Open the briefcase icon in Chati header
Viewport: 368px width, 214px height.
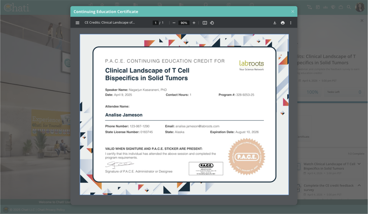pyautogui.click(x=341, y=7)
